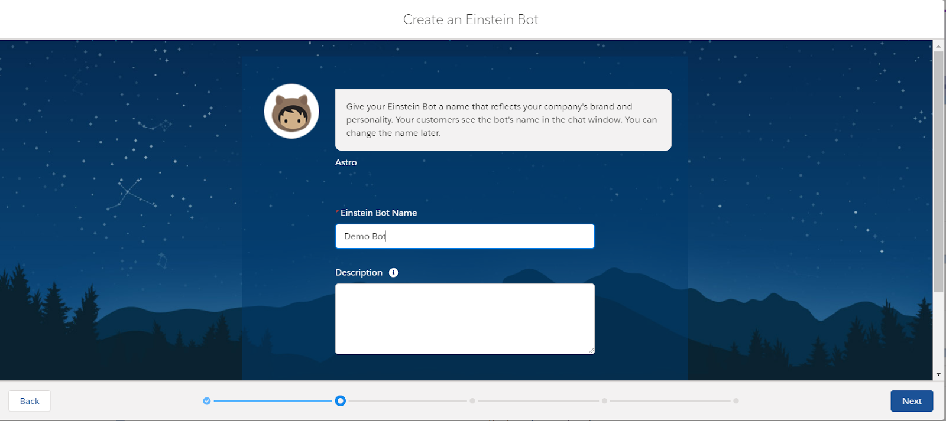Click the Description info tooltip icon
Image resolution: width=946 pixels, height=421 pixels.
coord(393,272)
